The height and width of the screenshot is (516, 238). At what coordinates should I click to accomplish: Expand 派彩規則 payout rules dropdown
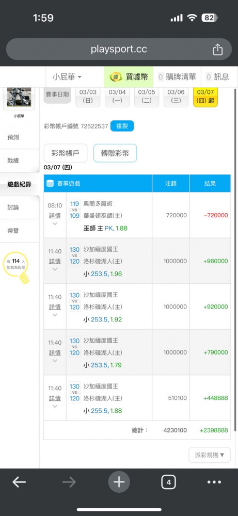[210, 455]
